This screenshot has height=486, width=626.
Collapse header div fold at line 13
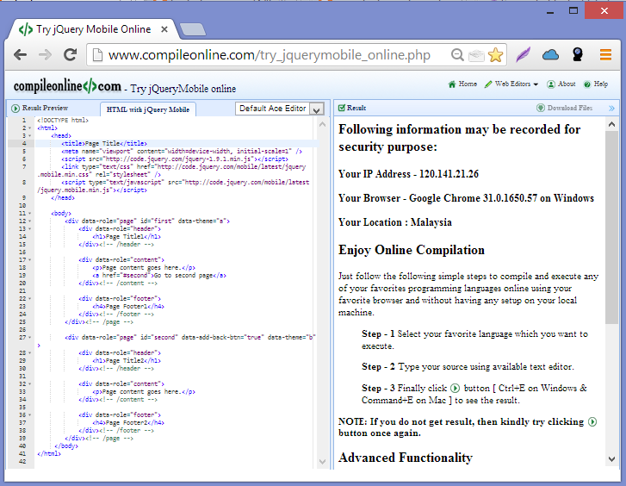(x=30, y=229)
